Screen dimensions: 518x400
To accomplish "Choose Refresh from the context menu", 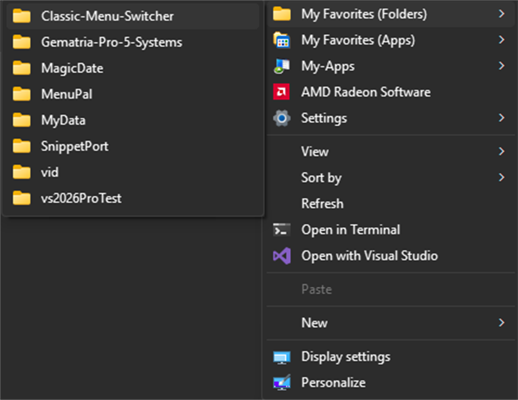I will (x=390, y=204).
